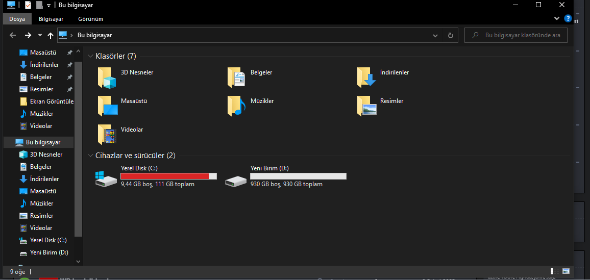Open Customize Quick Access Toolbar dropdown
The height and width of the screenshot is (280, 590).
point(48,5)
